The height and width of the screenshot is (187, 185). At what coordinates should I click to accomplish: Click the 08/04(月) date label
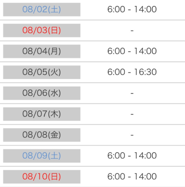[x=42, y=51]
